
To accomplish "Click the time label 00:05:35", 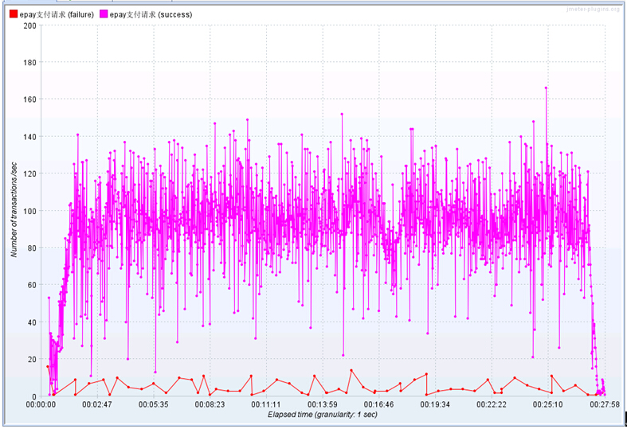I will tap(154, 404).
